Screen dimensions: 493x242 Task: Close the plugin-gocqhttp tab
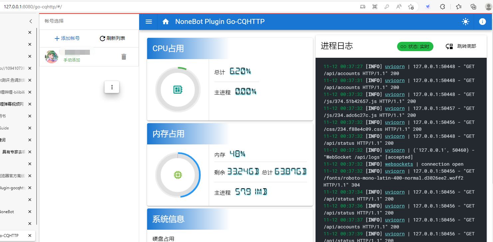click(30, 188)
